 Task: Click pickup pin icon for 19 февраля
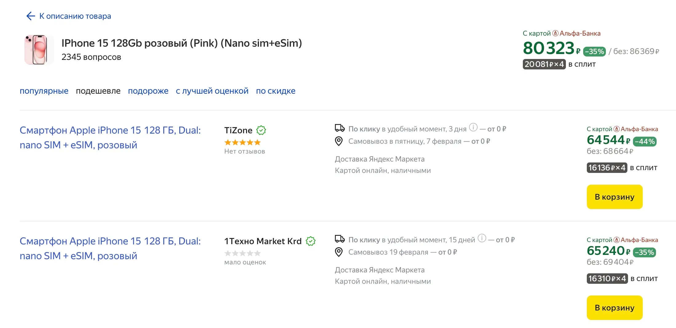pos(339,252)
